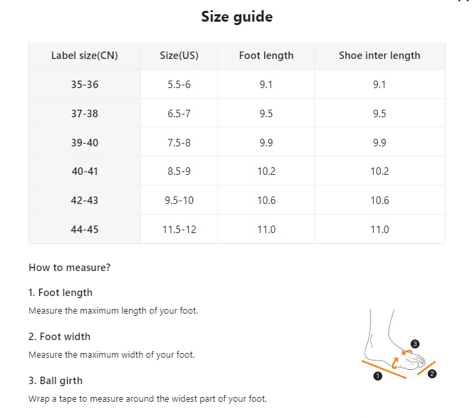Click the Foot length column header
The width and height of the screenshot is (472, 418).
tap(266, 56)
